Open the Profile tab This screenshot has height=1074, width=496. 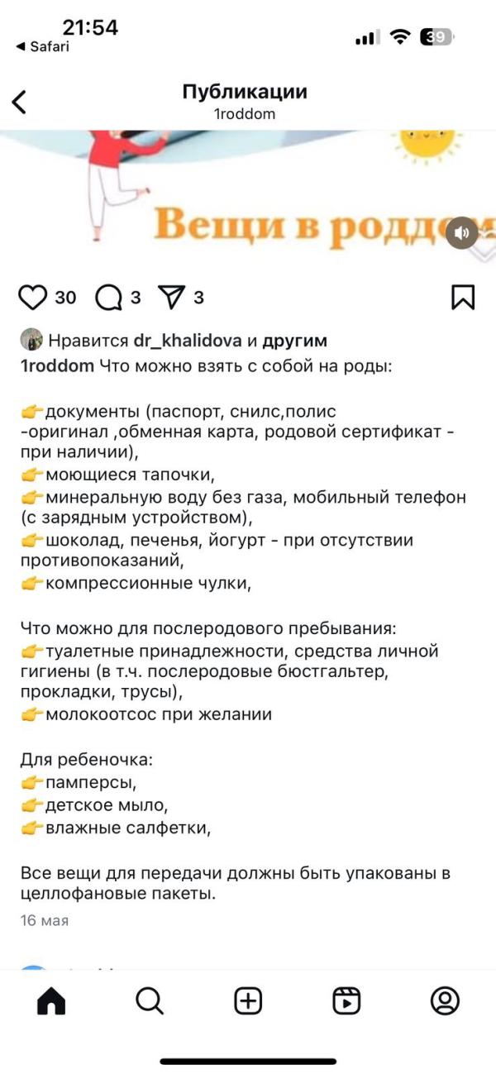[x=445, y=1001]
